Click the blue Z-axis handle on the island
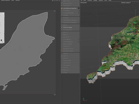Viewport: 139px width, 104px height. (131, 29)
